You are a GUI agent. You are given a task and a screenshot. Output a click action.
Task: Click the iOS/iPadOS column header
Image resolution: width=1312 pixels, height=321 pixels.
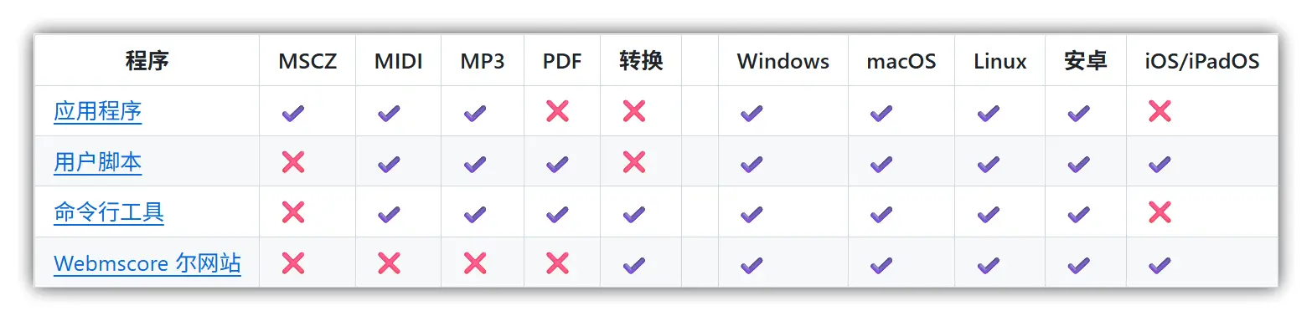pos(1202,61)
